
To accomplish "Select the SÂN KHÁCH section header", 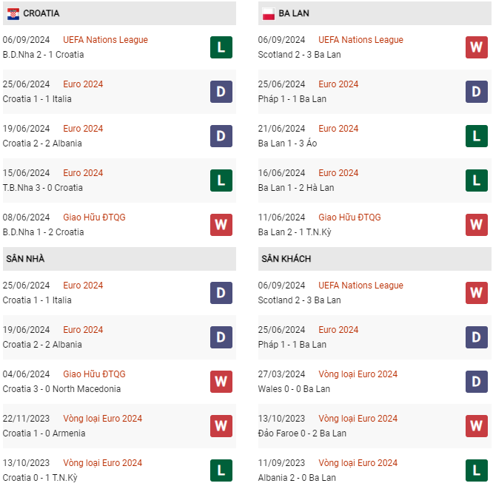I will tap(375, 259).
